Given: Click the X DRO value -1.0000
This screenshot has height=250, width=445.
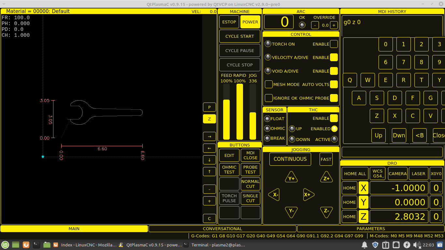Looking at the screenshot, I should coord(399,188).
